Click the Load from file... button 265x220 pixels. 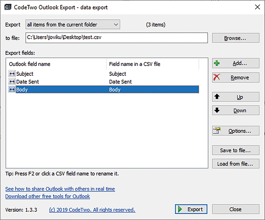[x=236, y=164]
